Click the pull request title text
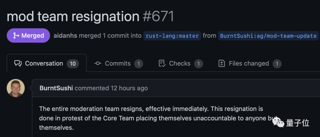Screen dimensions: 320x137 73,16
